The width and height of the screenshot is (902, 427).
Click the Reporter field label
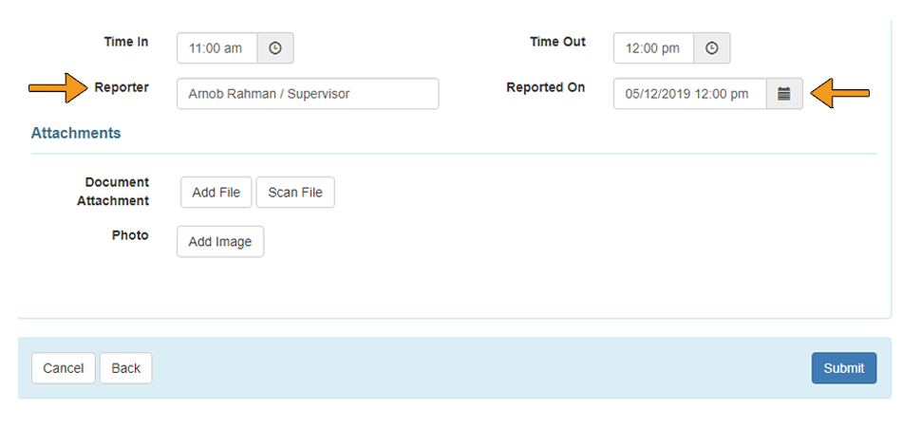coord(122,87)
